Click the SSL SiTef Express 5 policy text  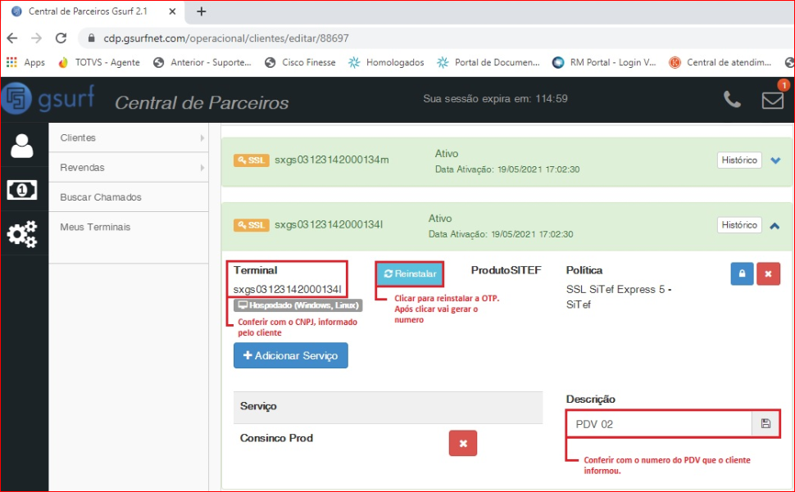pos(619,296)
